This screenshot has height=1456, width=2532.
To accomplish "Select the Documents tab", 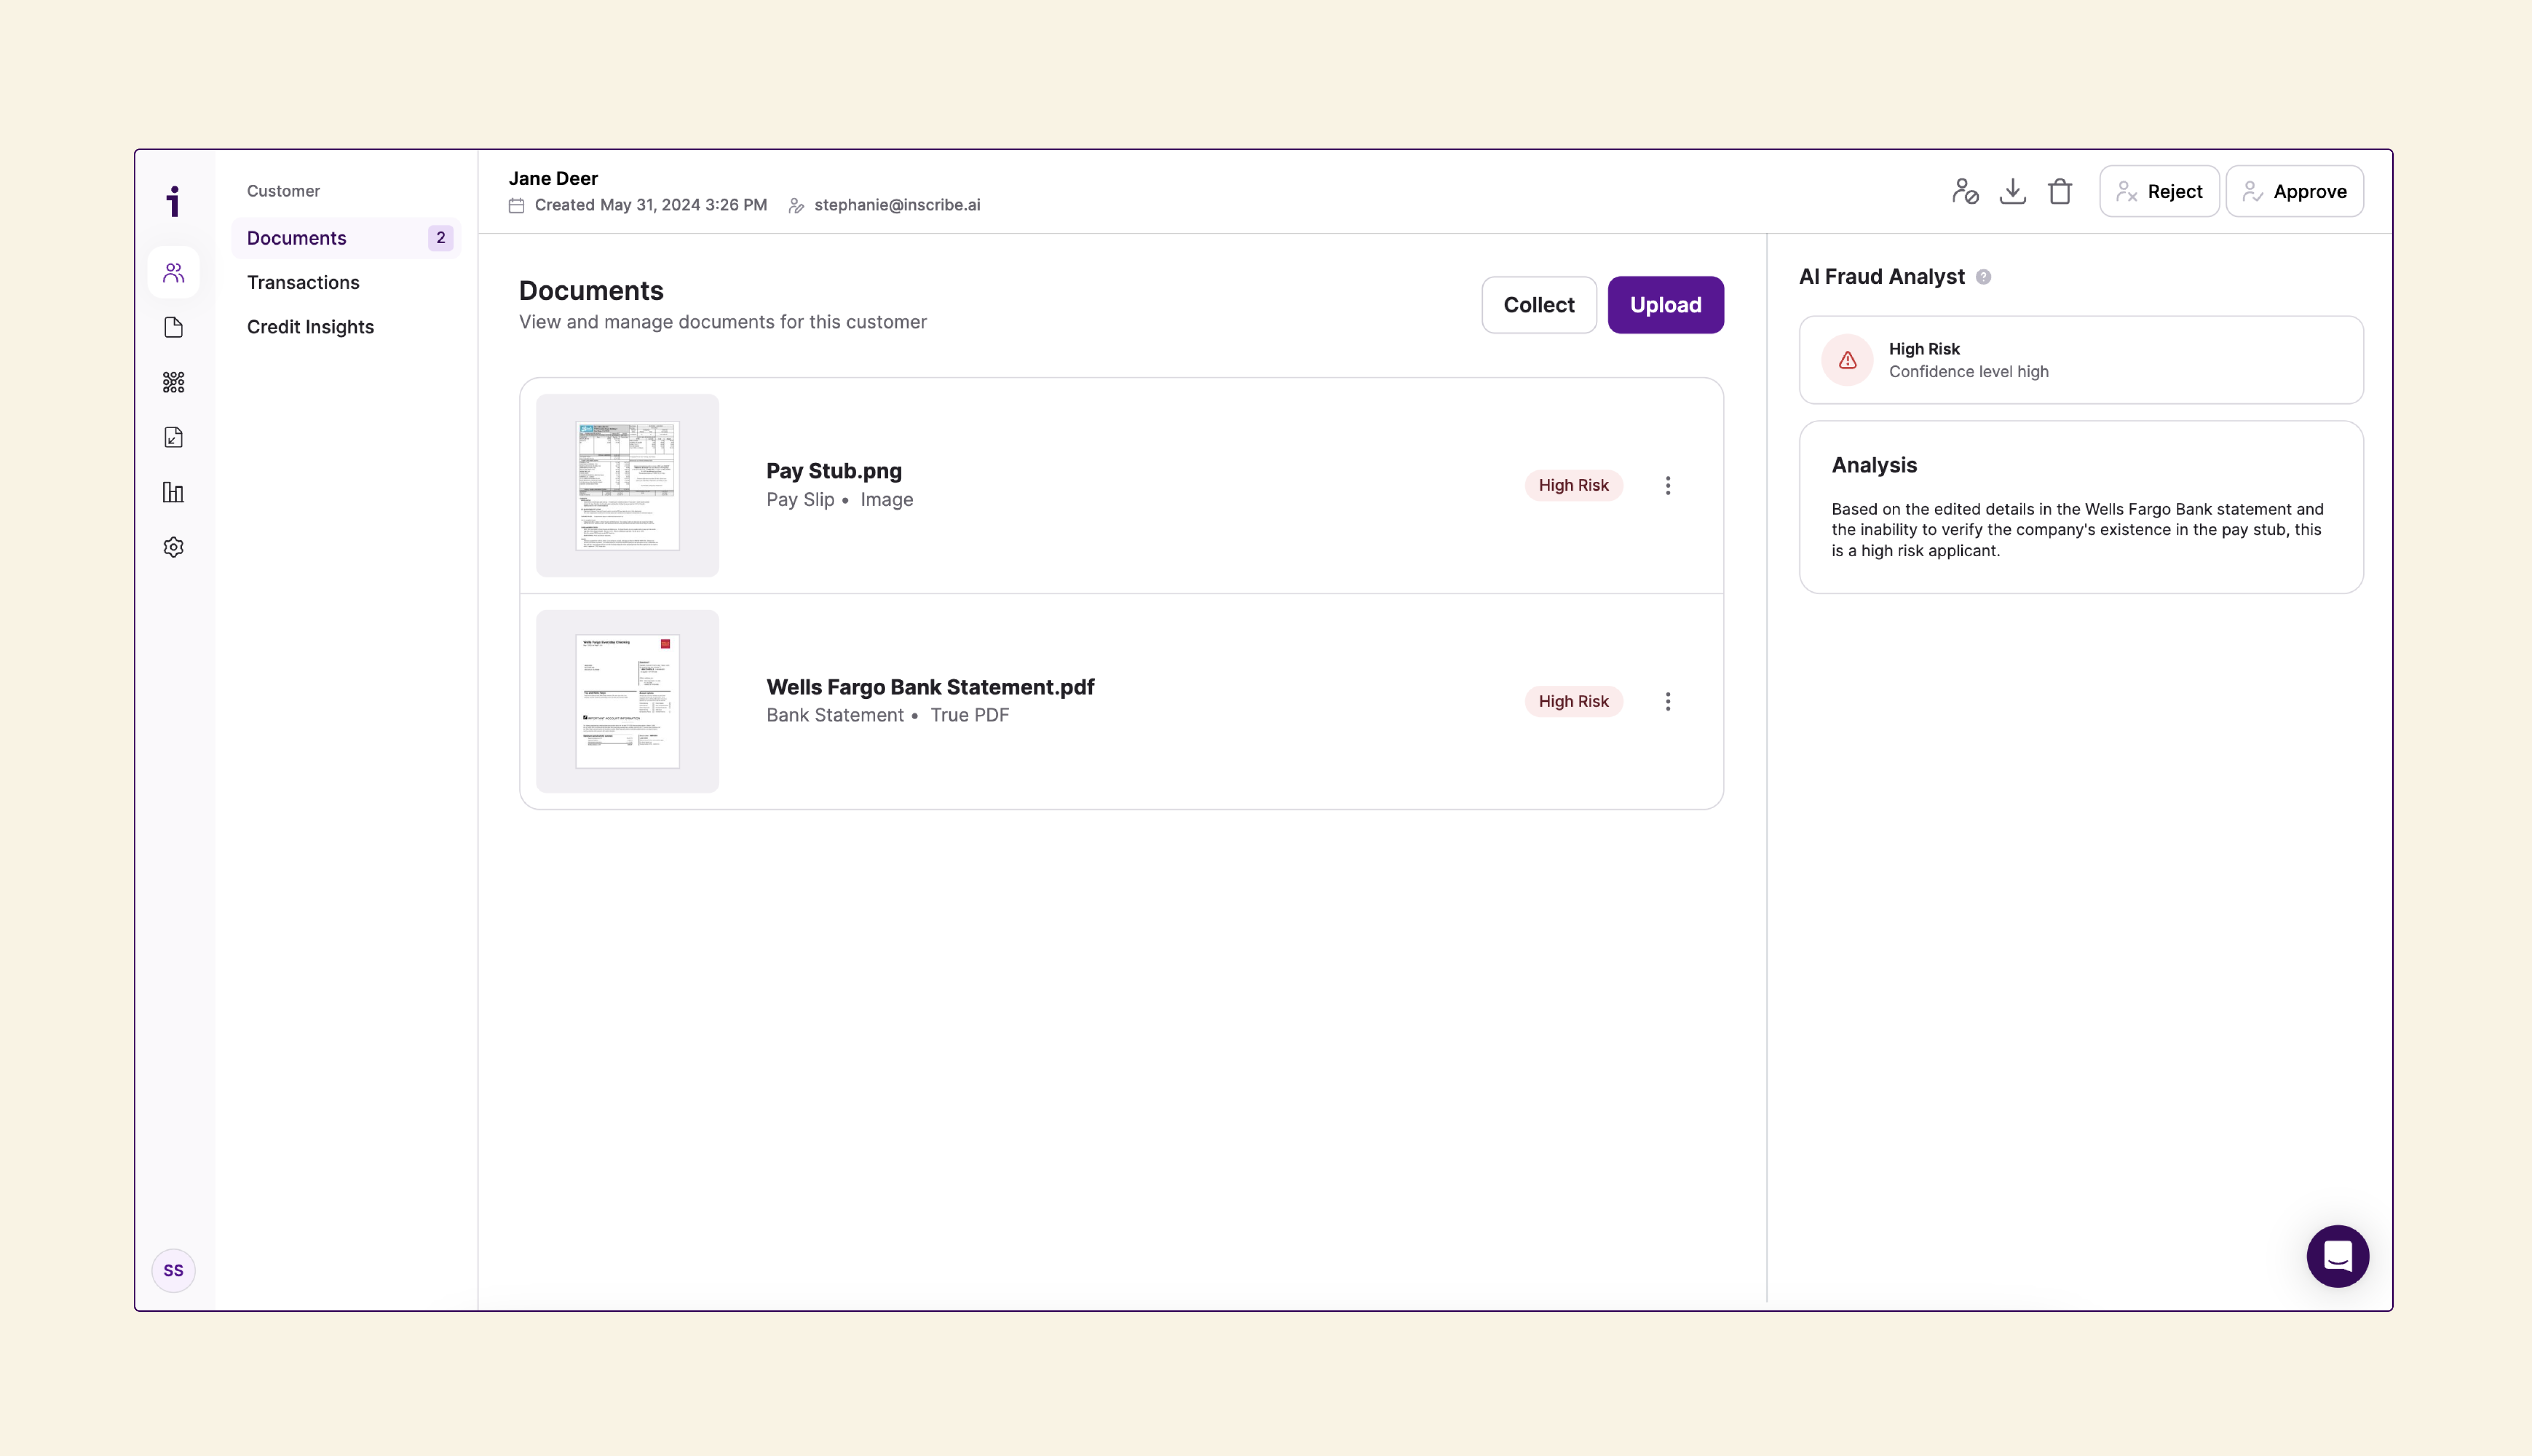I will [x=297, y=238].
